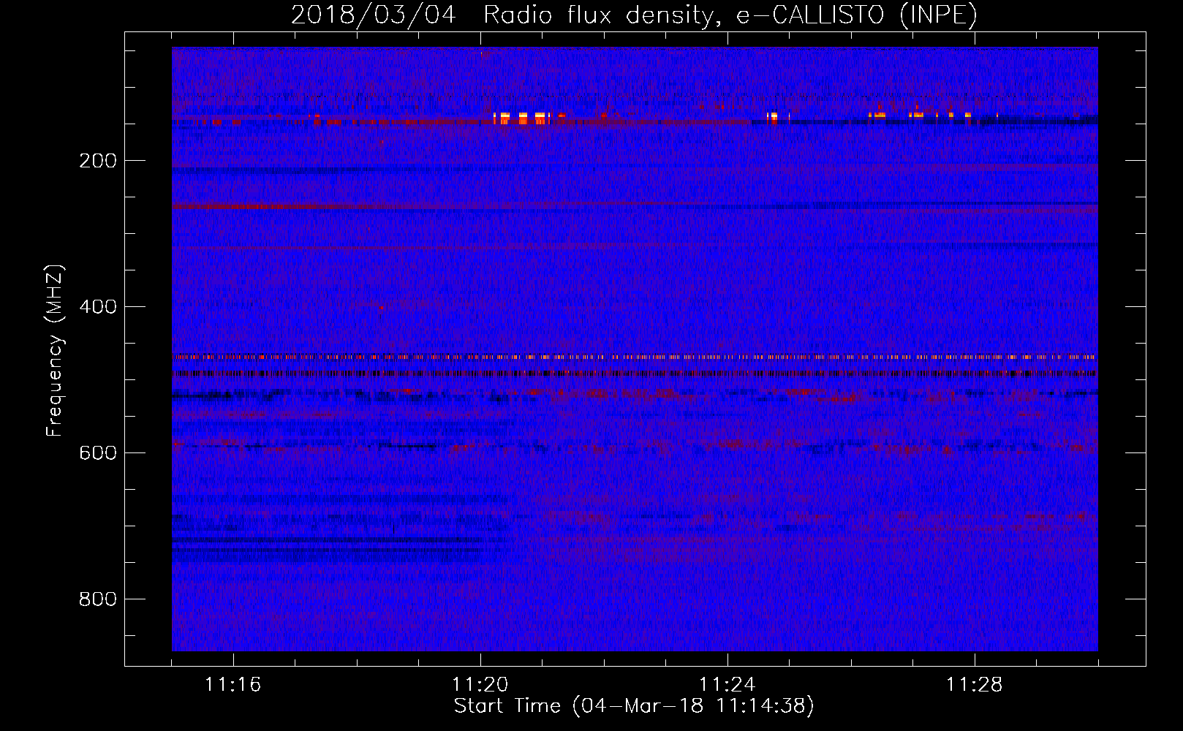Click the plot title 'Radio flux density, e-CALLISTO (INPE)'

[730, 15]
